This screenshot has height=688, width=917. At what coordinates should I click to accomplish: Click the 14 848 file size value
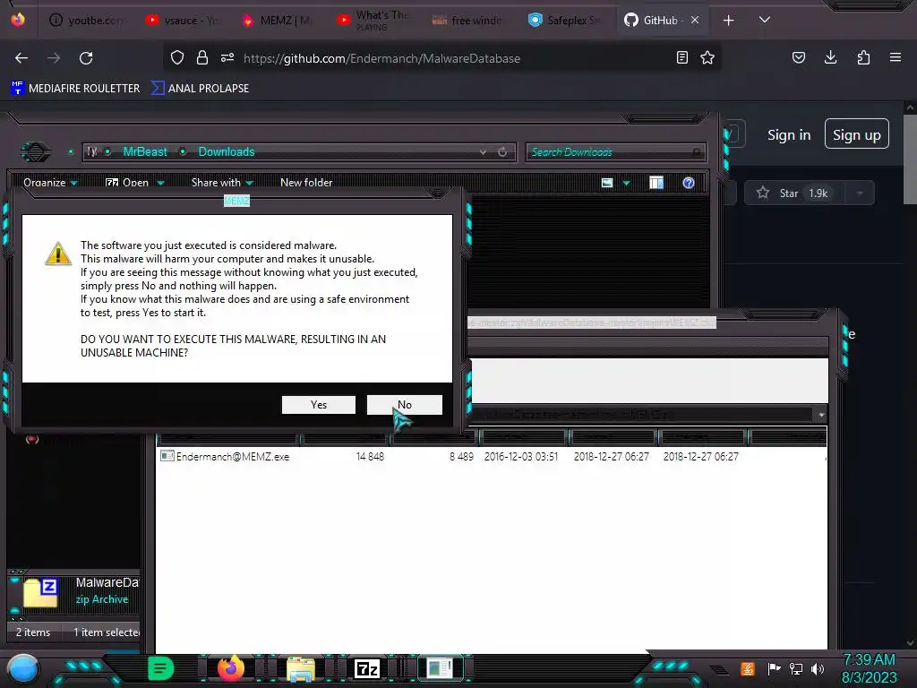(370, 456)
